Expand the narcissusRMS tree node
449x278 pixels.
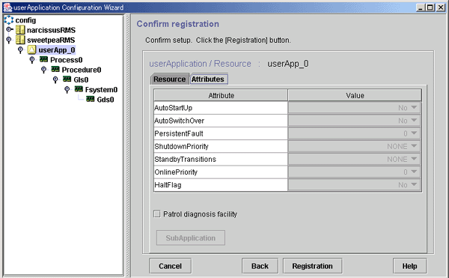pos(10,29)
